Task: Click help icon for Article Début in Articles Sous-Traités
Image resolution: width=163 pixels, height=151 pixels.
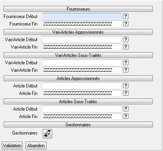Action: 126,109
